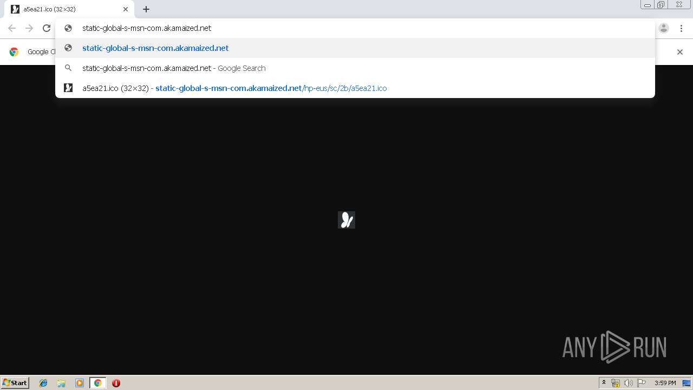Restore down the Chrome window
Image resolution: width=693 pixels, height=390 pixels.
point(661,5)
